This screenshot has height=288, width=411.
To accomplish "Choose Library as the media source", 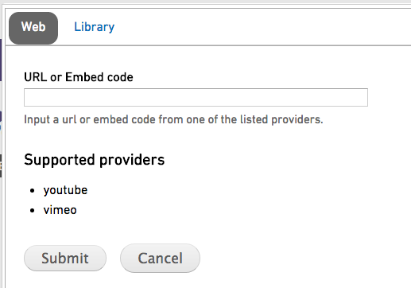I will coord(94,27).
